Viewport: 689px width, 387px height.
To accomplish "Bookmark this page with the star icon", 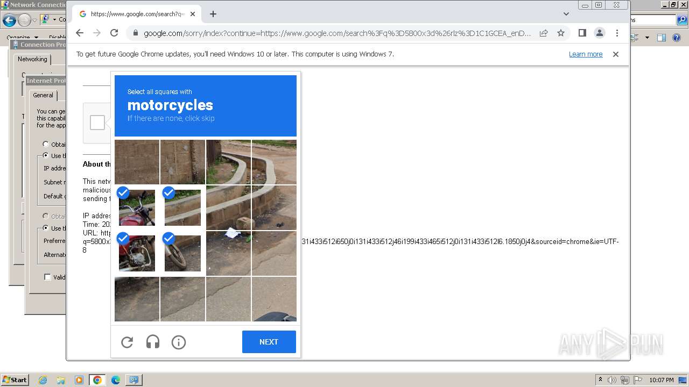I will pyautogui.click(x=561, y=33).
